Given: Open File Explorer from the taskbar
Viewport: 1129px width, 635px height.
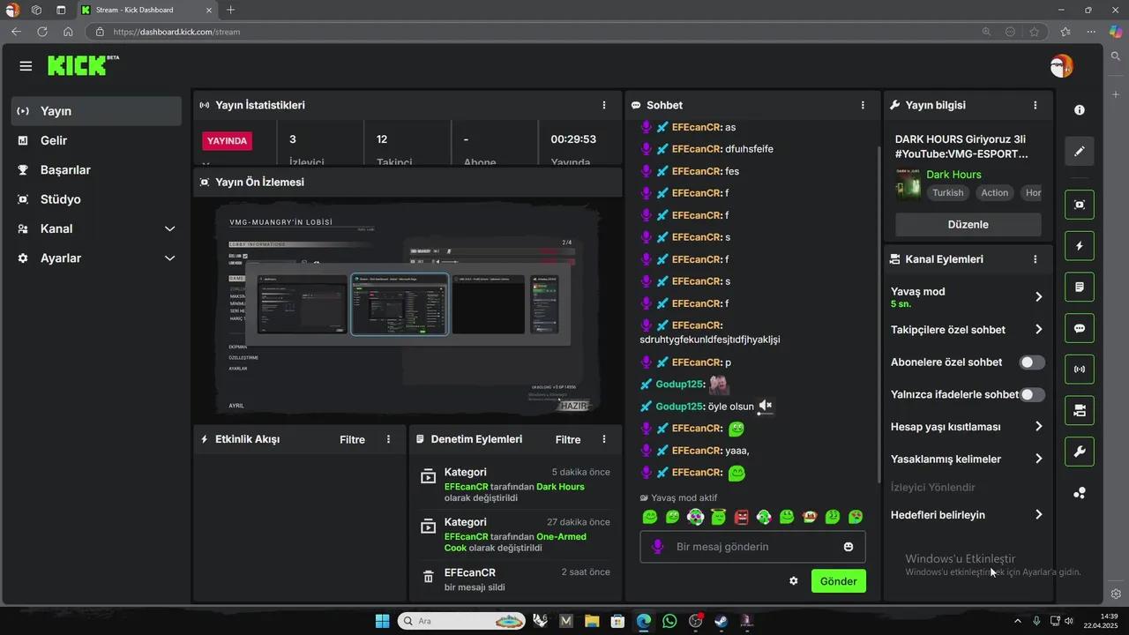Looking at the screenshot, I should point(592,621).
